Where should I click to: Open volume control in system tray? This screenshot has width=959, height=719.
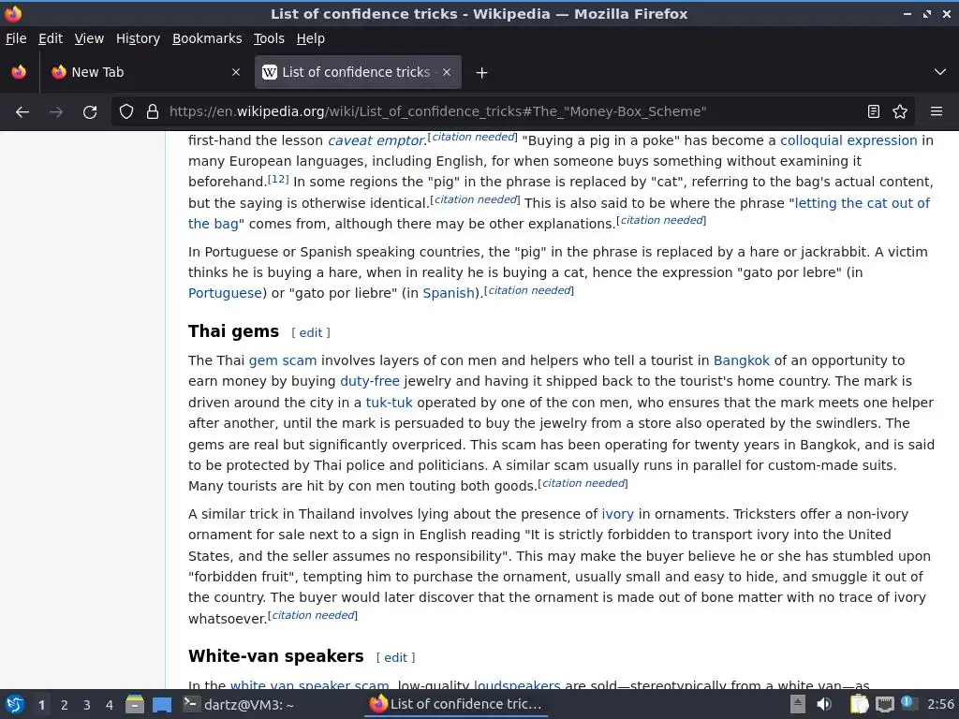[824, 704]
